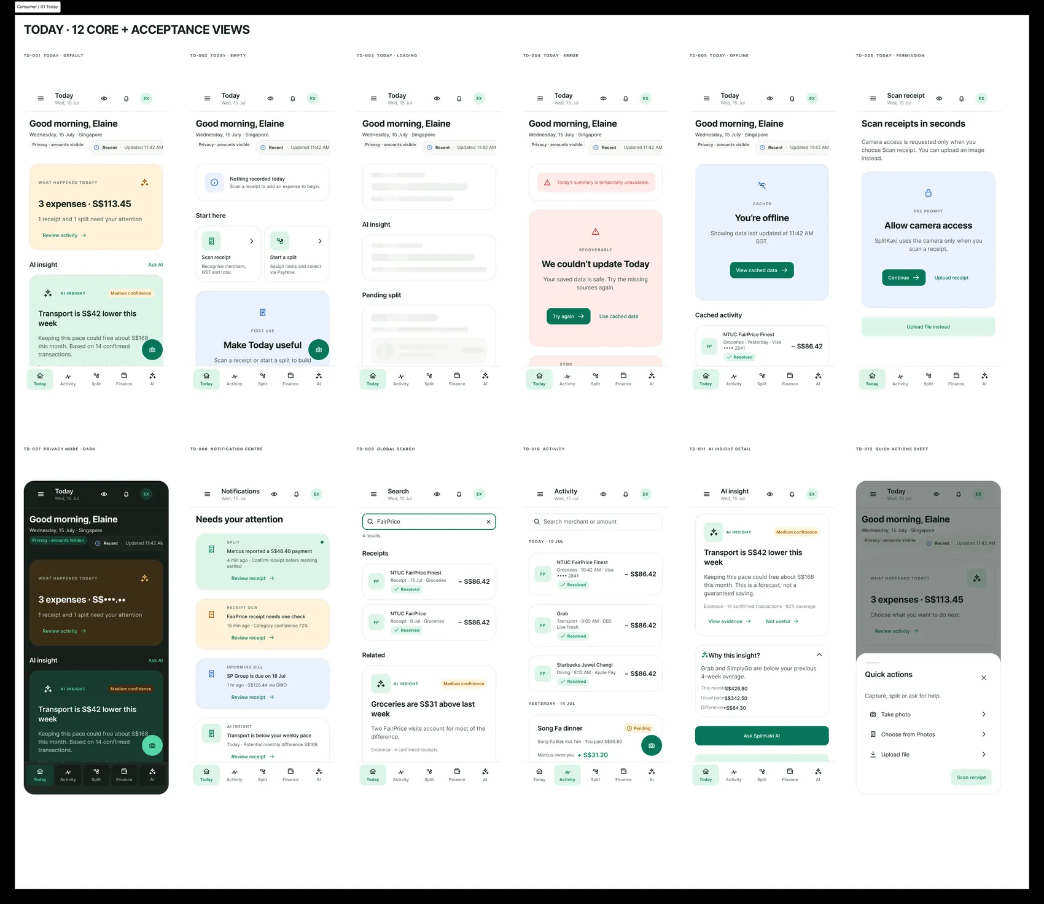Click FairPrice search input field
The width and height of the screenshot is (1044, 904).
click(429, 522)
